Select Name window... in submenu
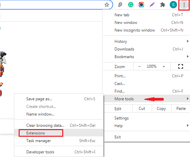Image resolution: width=190 pixels, height=157 pixels. click(x=59, y=114)
